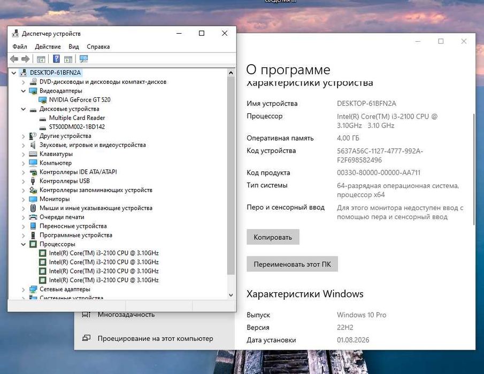Select the first Intel Core i3-2100 CPU entry
484x374 pixels.
click(104, 253)
